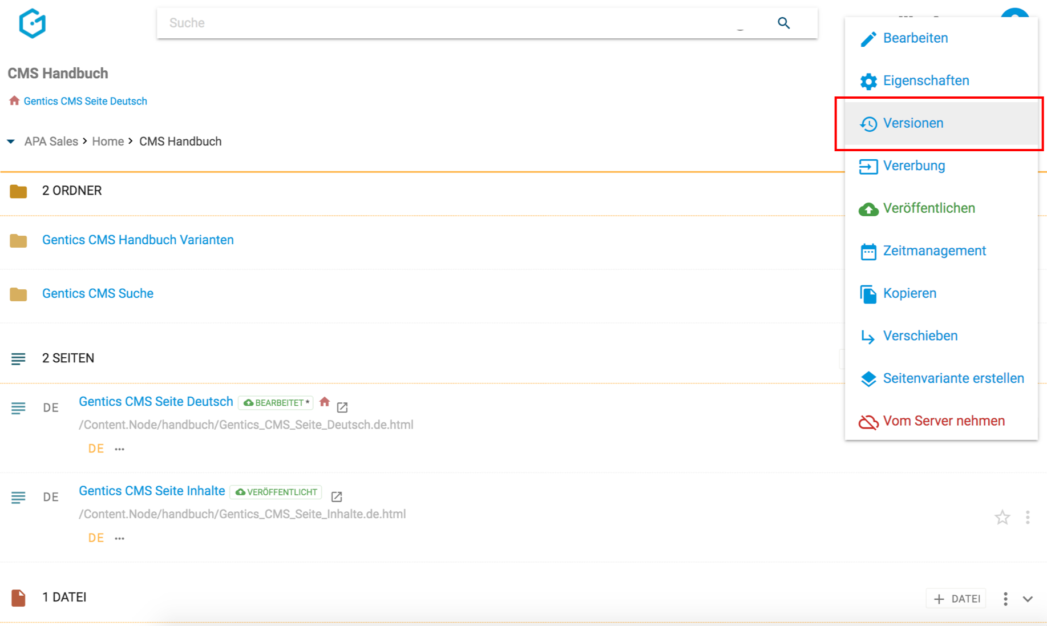Click the copy pages icon for Kopieren
Image resolution: width=1047 pixels, height=626 pixels.
point(868,294)
